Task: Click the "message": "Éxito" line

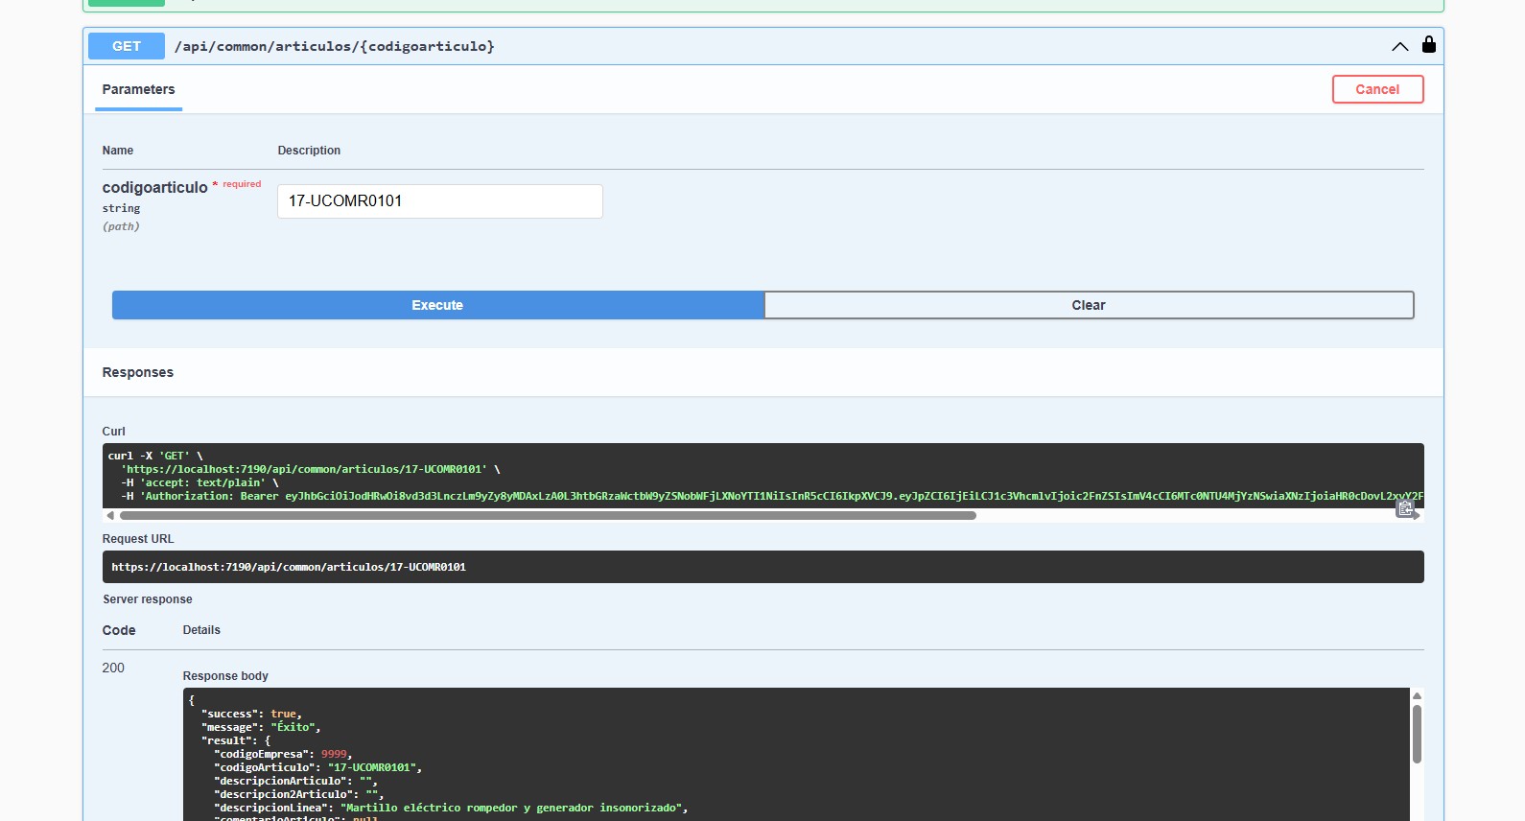Action: click(x=261, y=727)
